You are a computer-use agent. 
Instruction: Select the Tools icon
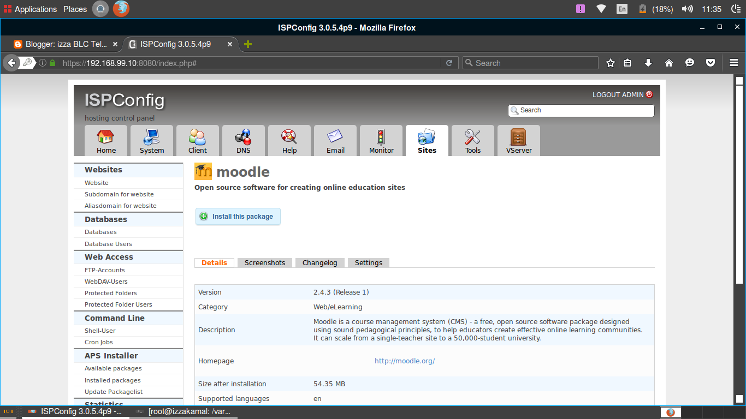tap(472, 140)
